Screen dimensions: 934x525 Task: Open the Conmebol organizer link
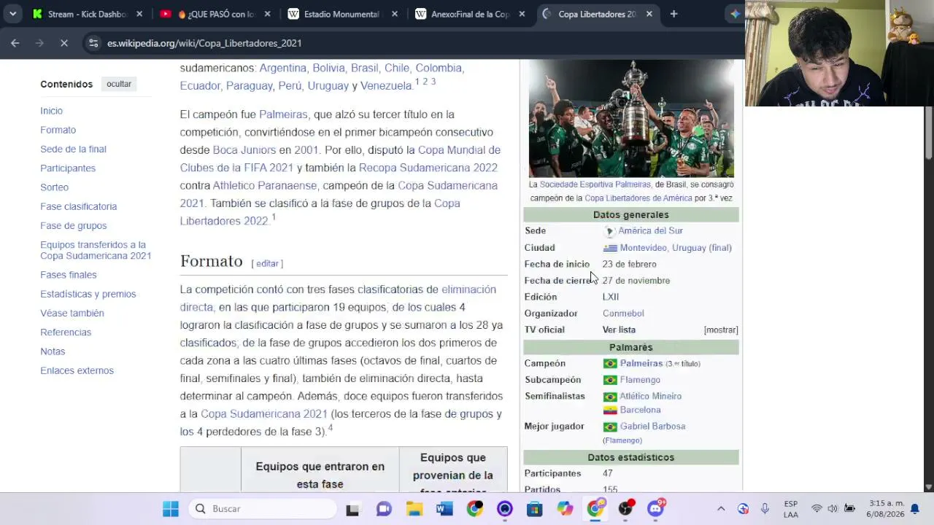pyautogui.click(x=623, y=314)
